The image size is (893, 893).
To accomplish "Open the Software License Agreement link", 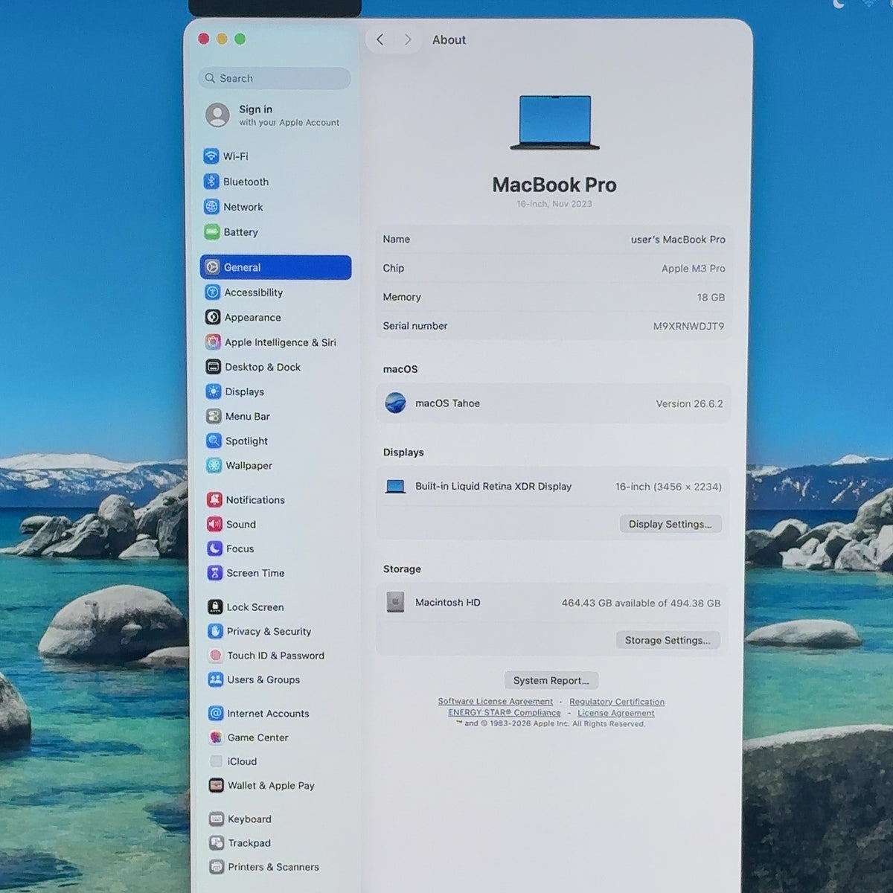I will (496, 702).
